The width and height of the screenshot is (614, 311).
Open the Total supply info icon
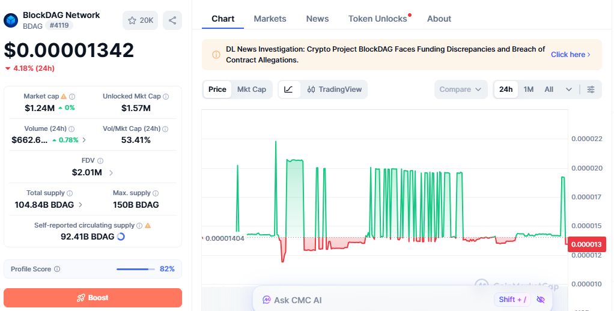point(70,193)
